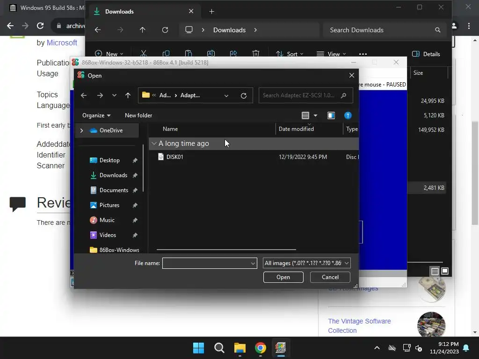Image resolution: width=479 pixels, height=359 pixels.
Task: Click the Share icon in Explorer toolbar
Action: pyautogui.click(x=233, y=54)
